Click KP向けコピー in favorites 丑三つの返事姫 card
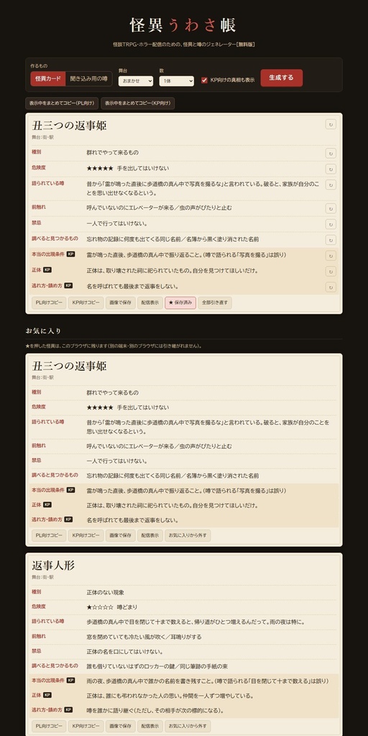The image size is (368, 736). [x=86, y=535]
